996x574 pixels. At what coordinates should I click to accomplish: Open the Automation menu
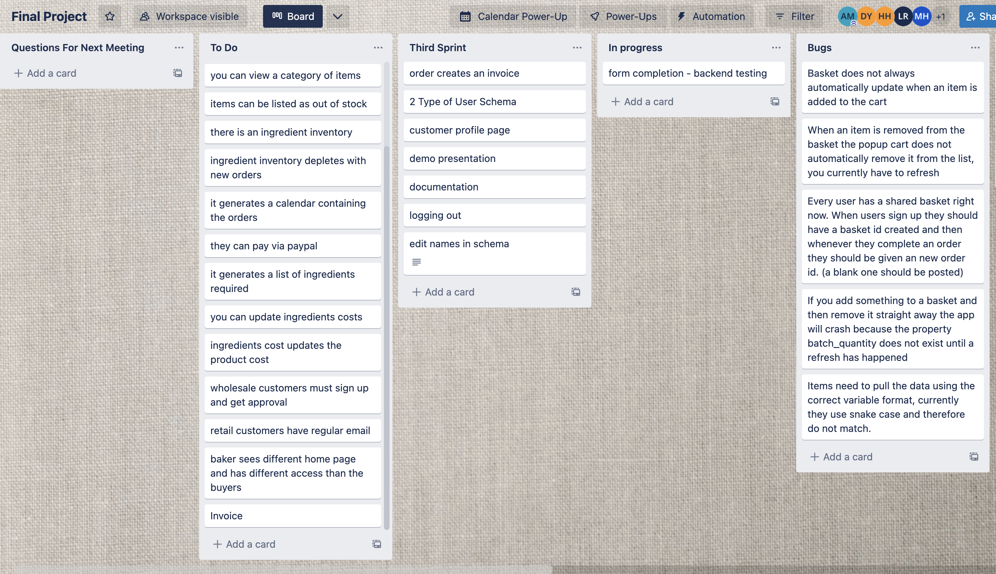(x=711, y=16)
